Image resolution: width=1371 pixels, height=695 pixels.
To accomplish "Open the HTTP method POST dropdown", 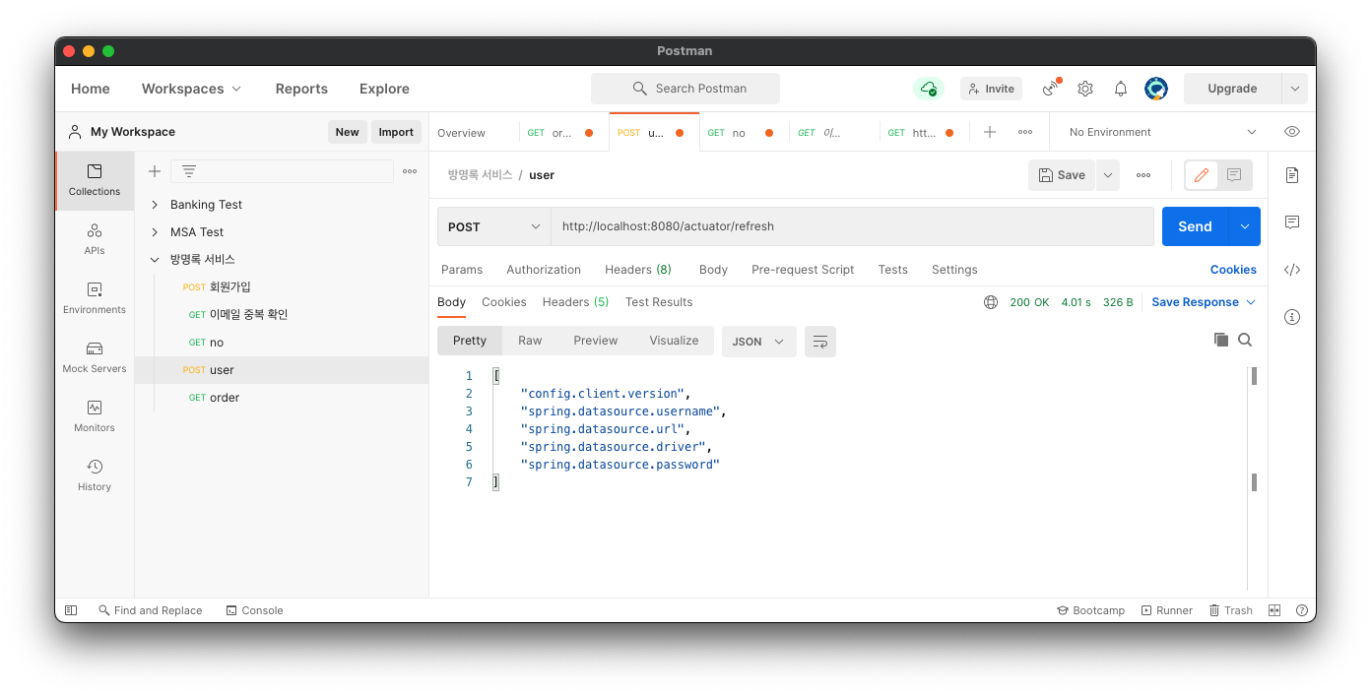I will click(494, 226).
